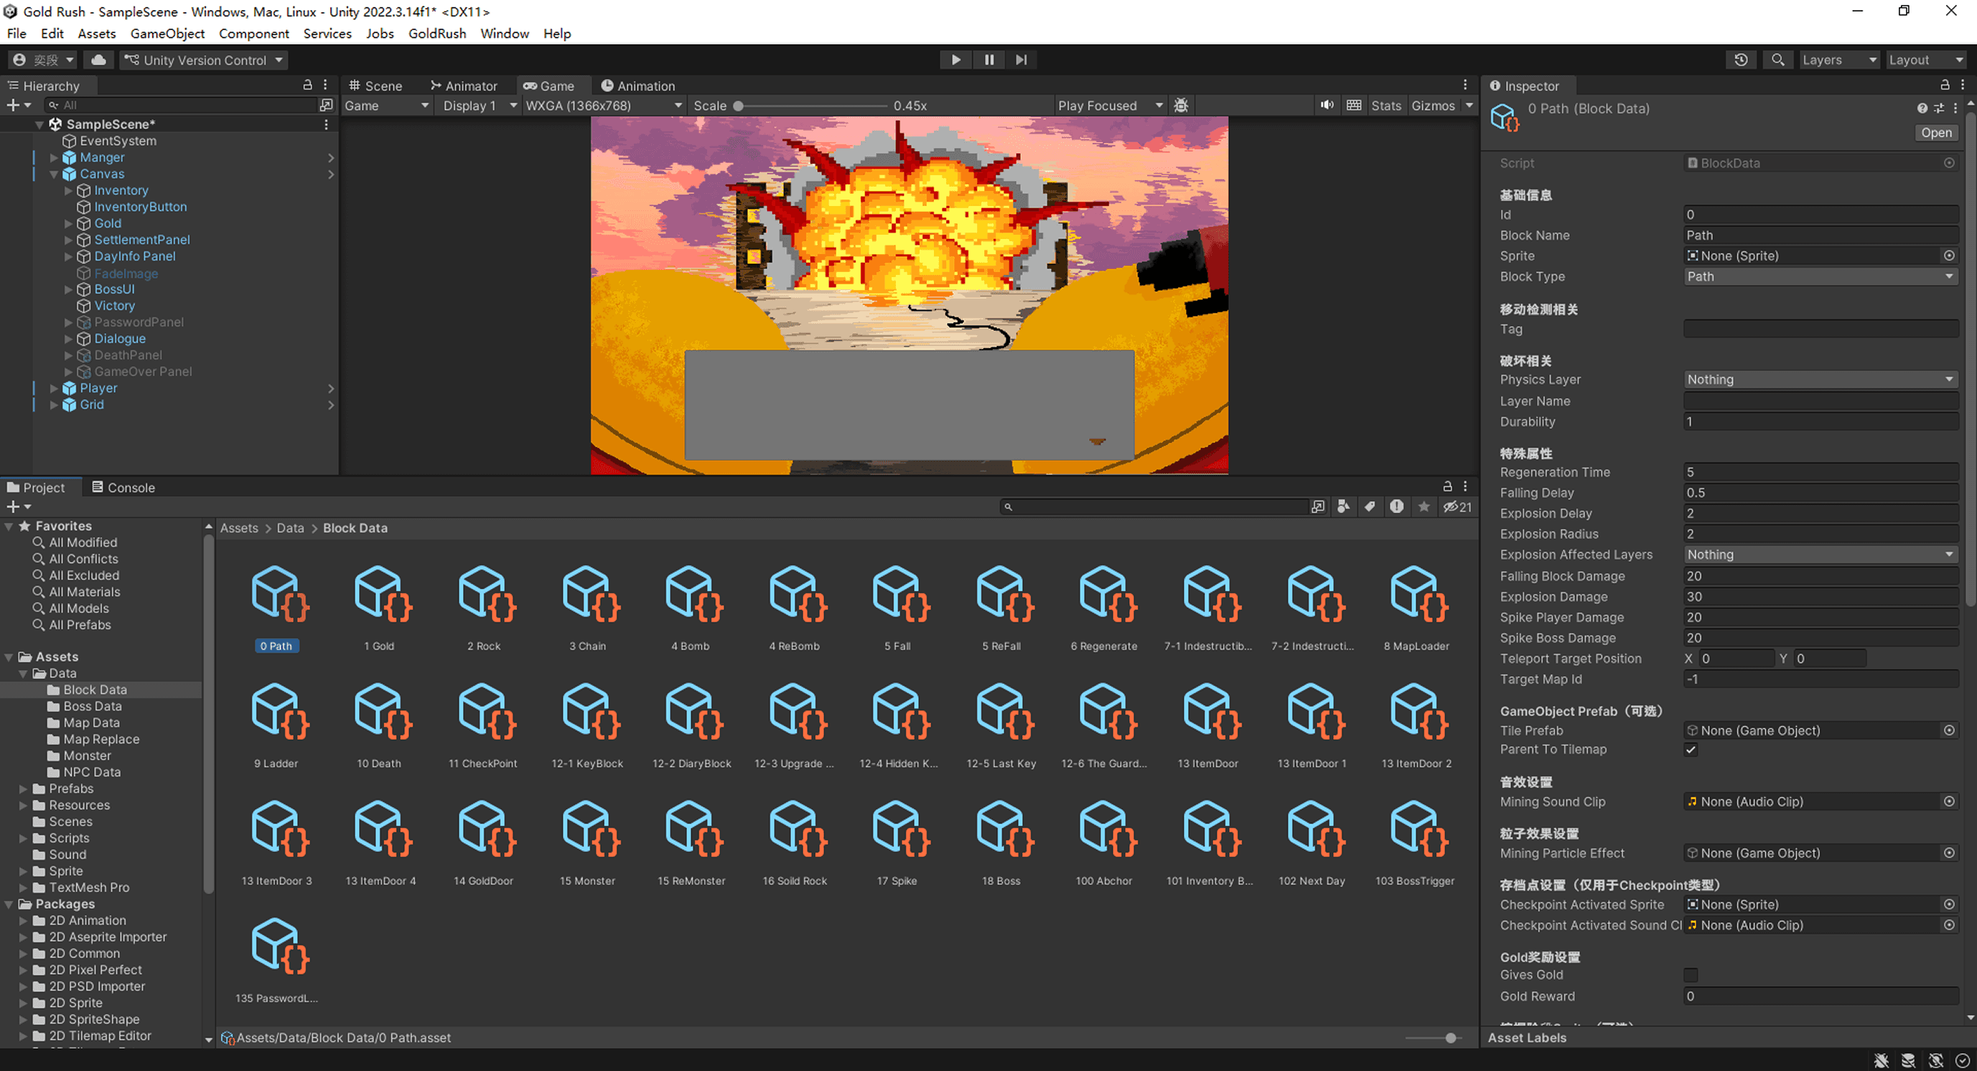Click the Open button in Inspector
Viewport: 1977px width, 1071px height.
[x=1935, y=133]
